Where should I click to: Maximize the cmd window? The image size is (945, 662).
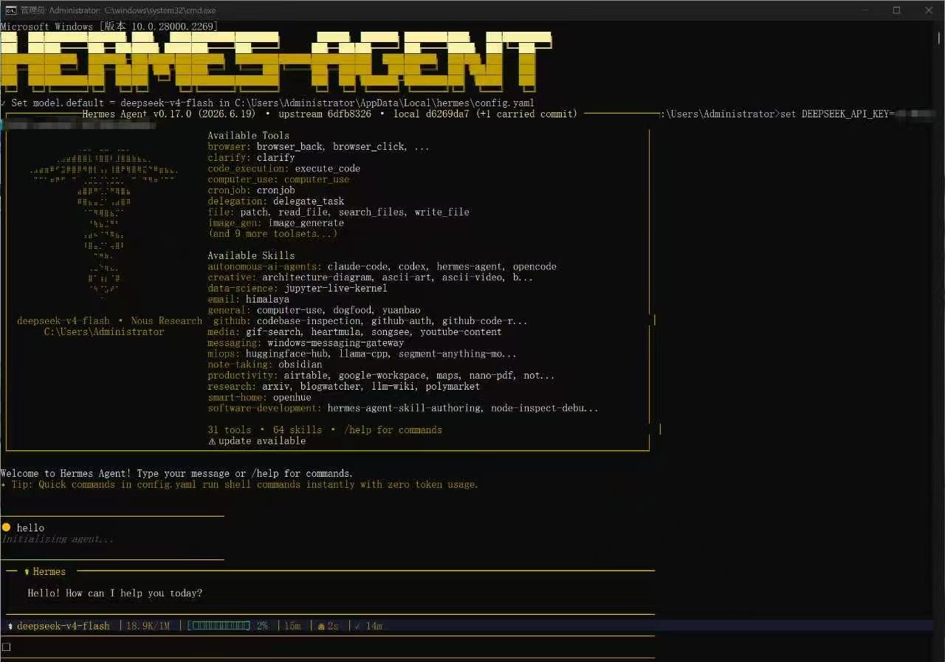(x=896, y=10)
